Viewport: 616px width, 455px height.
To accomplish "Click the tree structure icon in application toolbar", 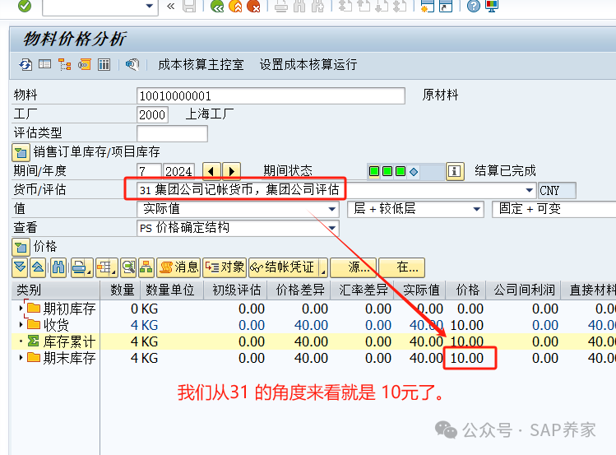I will (64, 64).
